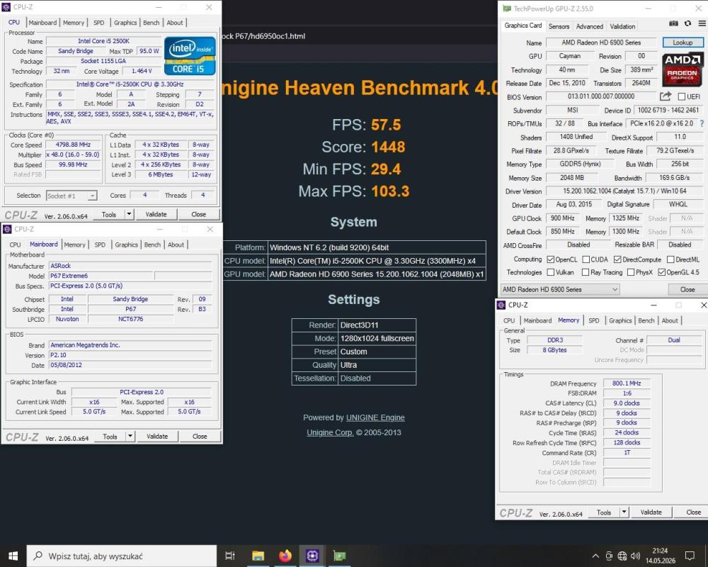Viewport: 708px width, 567px height.
Task: Click the Intel Core i5 logo in CPU-Z
Action: click(190, 55)
